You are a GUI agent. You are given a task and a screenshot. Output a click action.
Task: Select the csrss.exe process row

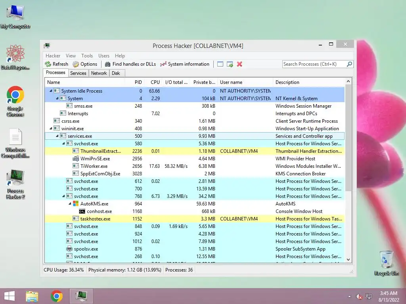195,121
